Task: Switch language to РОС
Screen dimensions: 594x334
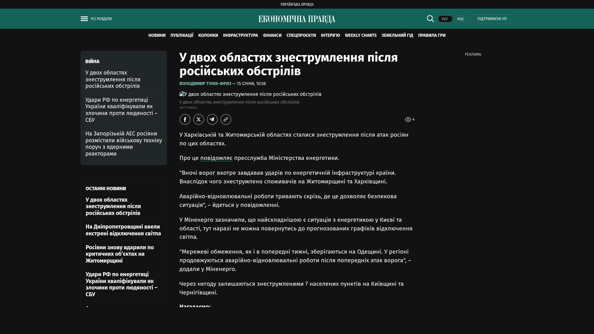Action: pyautogui.click(x=460, y=19)
